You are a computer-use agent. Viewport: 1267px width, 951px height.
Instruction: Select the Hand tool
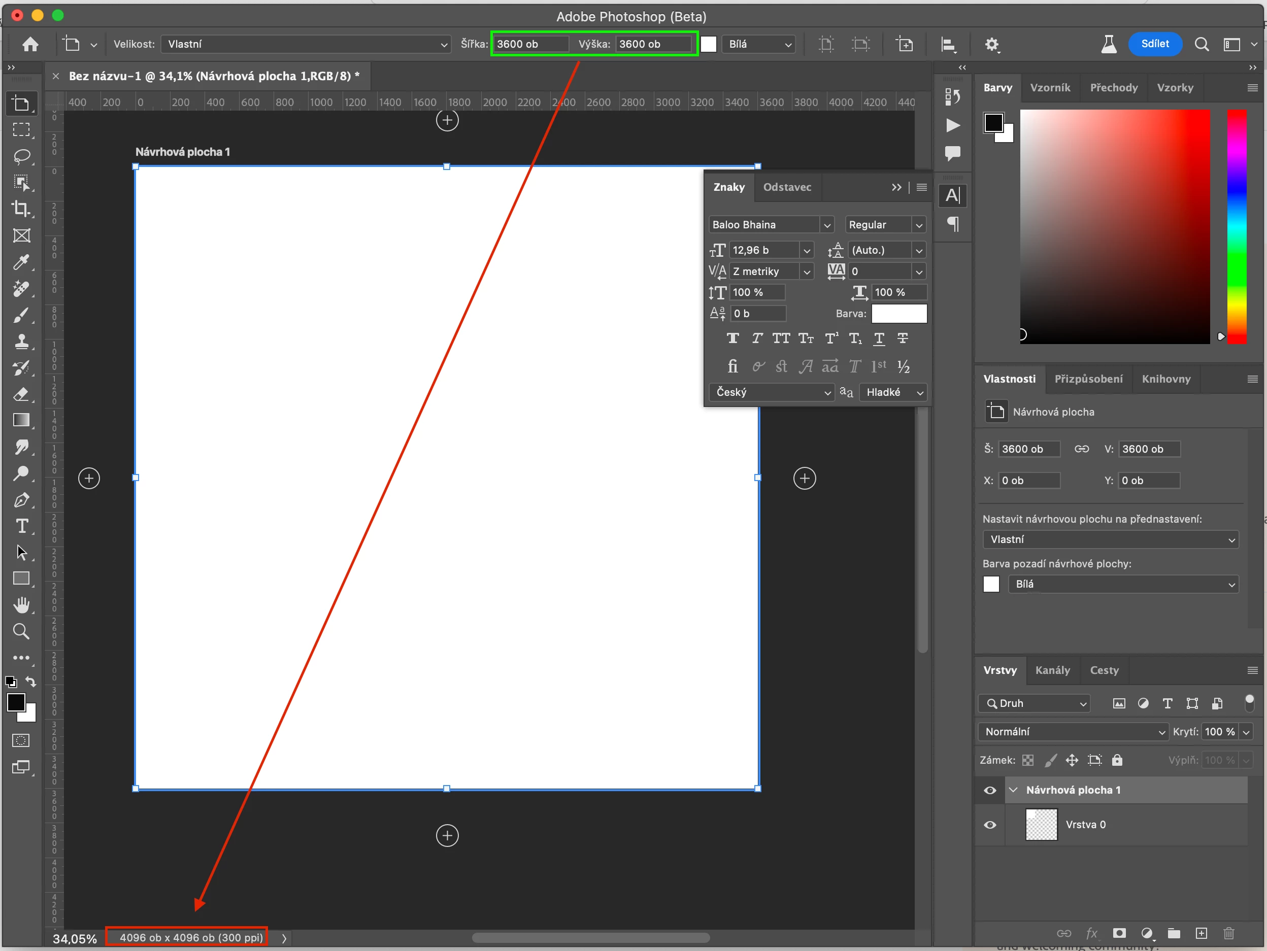pos(21,604)
